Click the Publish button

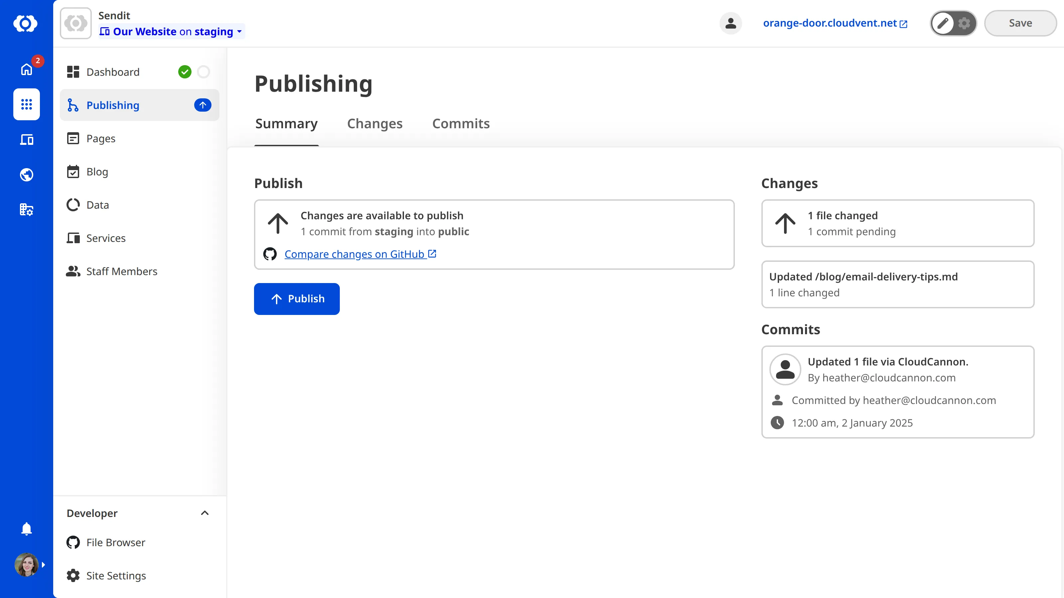point(297,299)
